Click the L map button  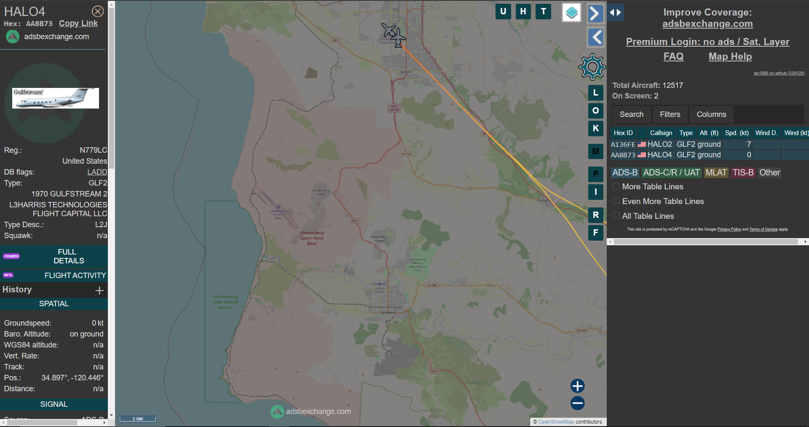point(596,93)
